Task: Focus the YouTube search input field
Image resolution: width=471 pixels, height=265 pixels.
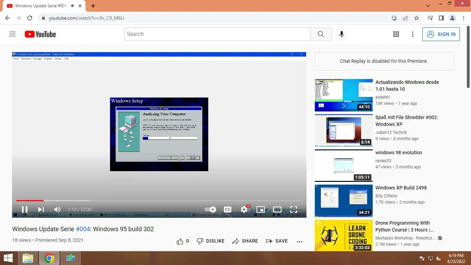Action: tap(217, 34)
